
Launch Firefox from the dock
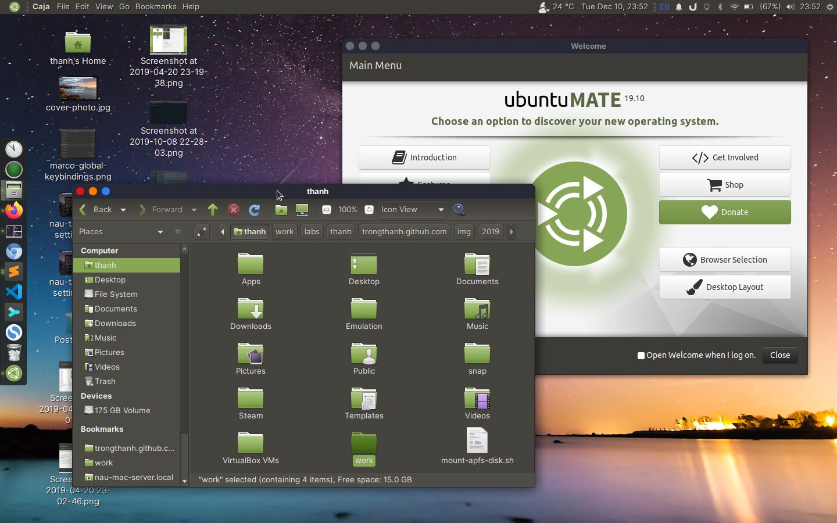pyautogui.click(x=13, y=210)
